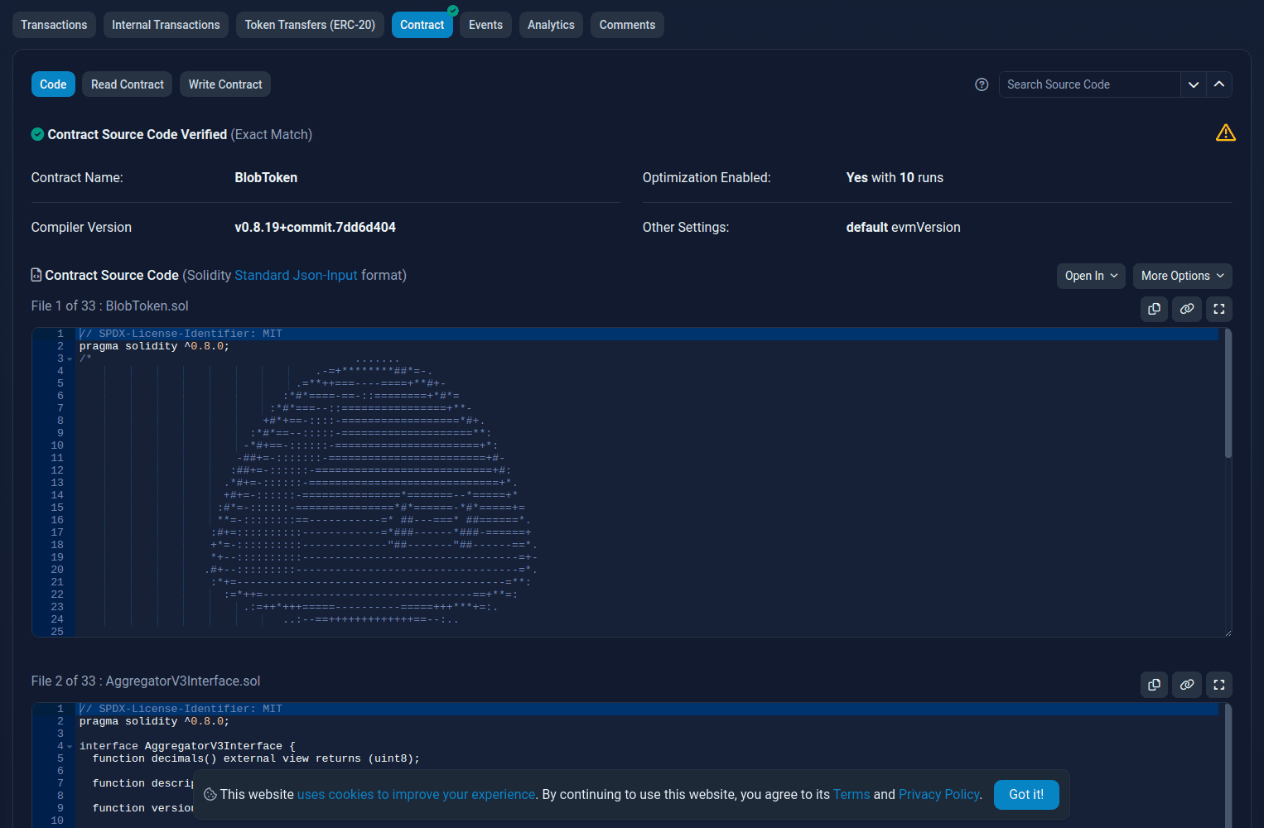Copy AggregatorV3Interface.sol source code
The width and height of the screenshot is (1264, 828).
[x=1154, y=685]
